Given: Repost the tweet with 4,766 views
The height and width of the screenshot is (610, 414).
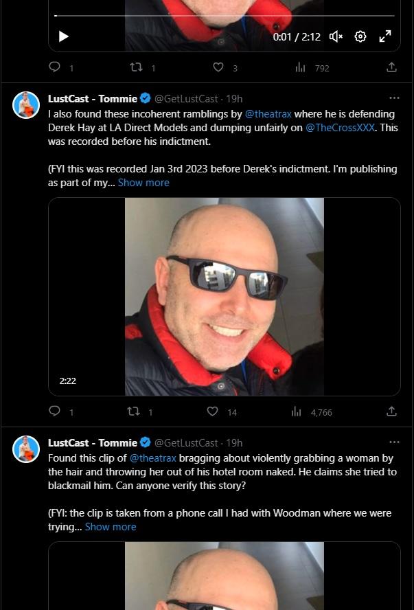Looking at the screenshot, I should (134, 411).
